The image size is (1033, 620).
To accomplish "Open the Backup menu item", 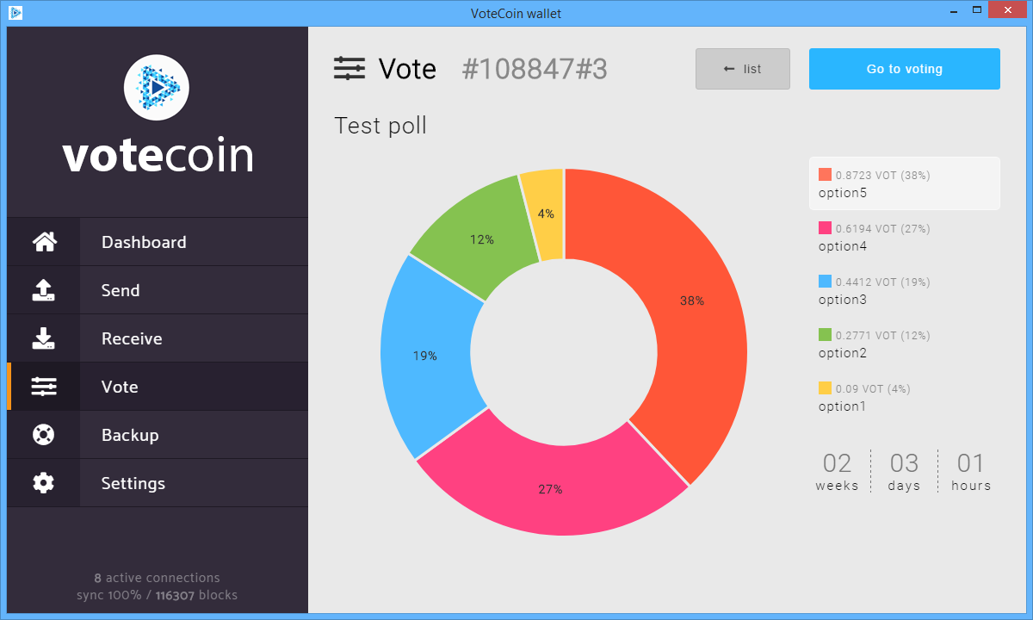I will 158,435.
